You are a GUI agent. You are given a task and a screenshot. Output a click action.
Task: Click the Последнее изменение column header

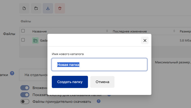coord(130,31)
